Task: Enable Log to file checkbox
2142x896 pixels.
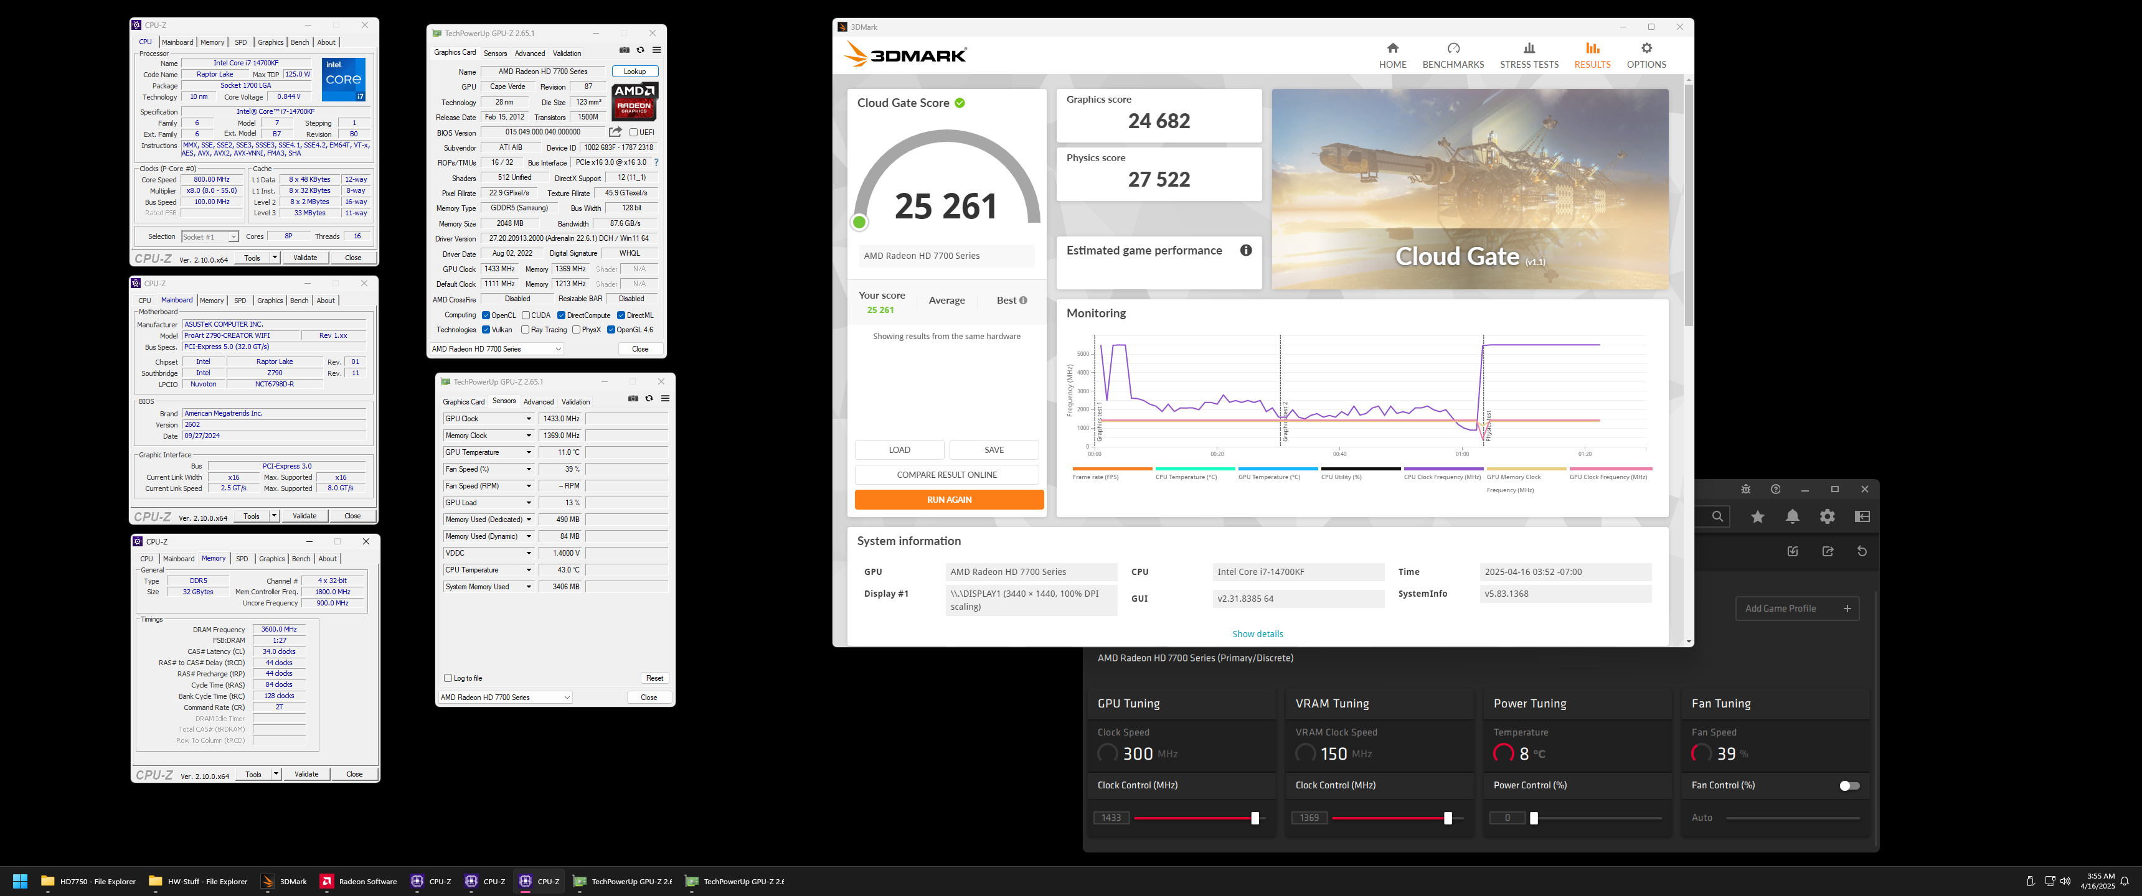Action: [448, 678]
